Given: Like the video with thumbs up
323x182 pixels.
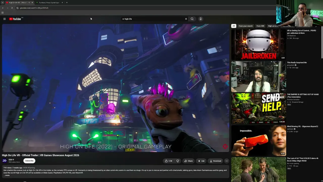Looking at the screenshot, I should pos(169,161).
